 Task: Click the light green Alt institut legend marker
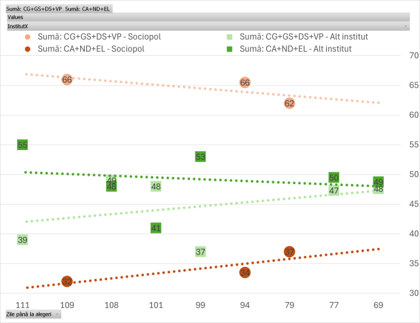pos(229,37)
